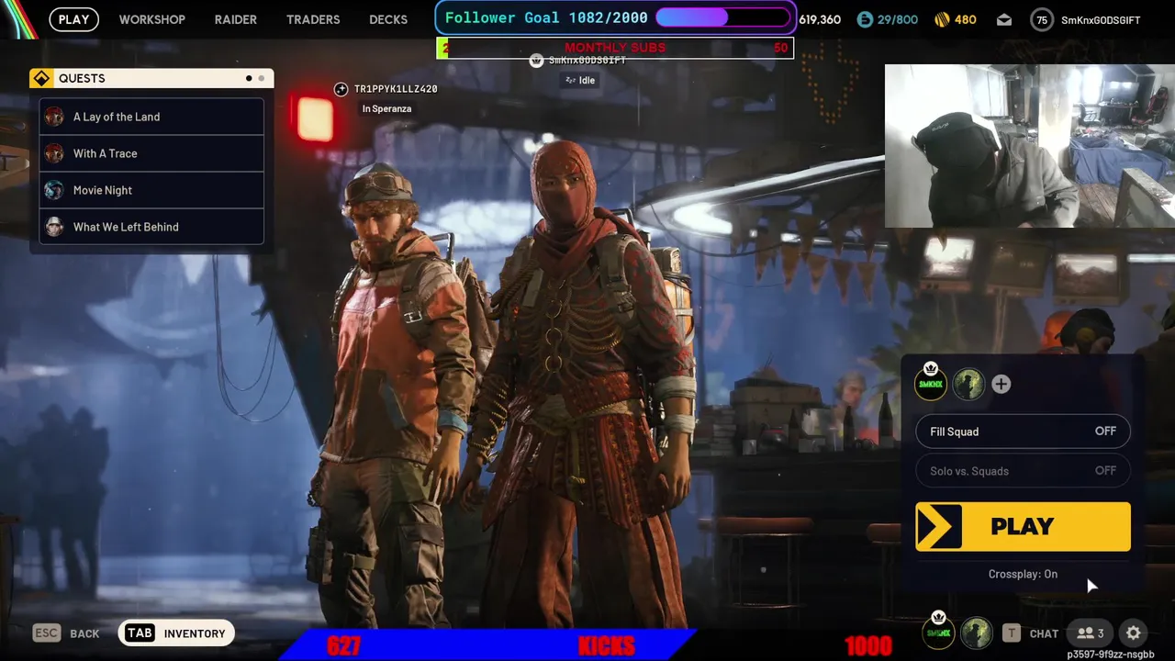The height and width of the screenshot is (661, 1175).
Task: Go to the TRADERS tab
Action: pos(313,19)
